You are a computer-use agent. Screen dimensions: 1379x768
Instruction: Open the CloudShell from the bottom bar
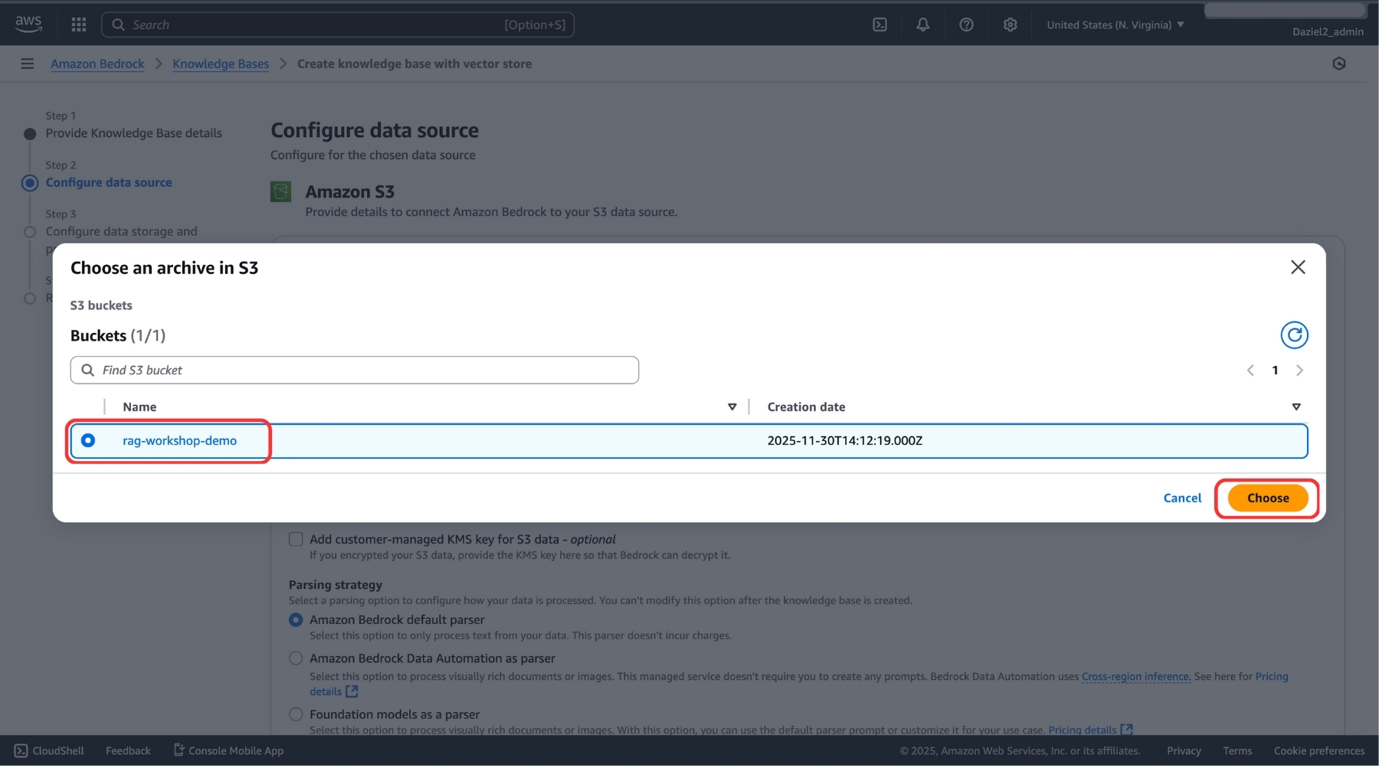(x=47, y=750)
